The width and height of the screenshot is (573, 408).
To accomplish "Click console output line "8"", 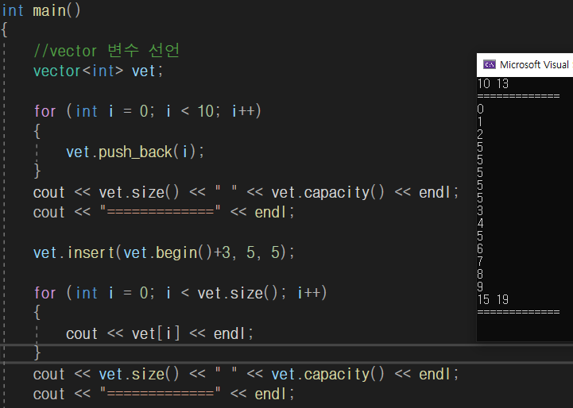I will 480,274.
